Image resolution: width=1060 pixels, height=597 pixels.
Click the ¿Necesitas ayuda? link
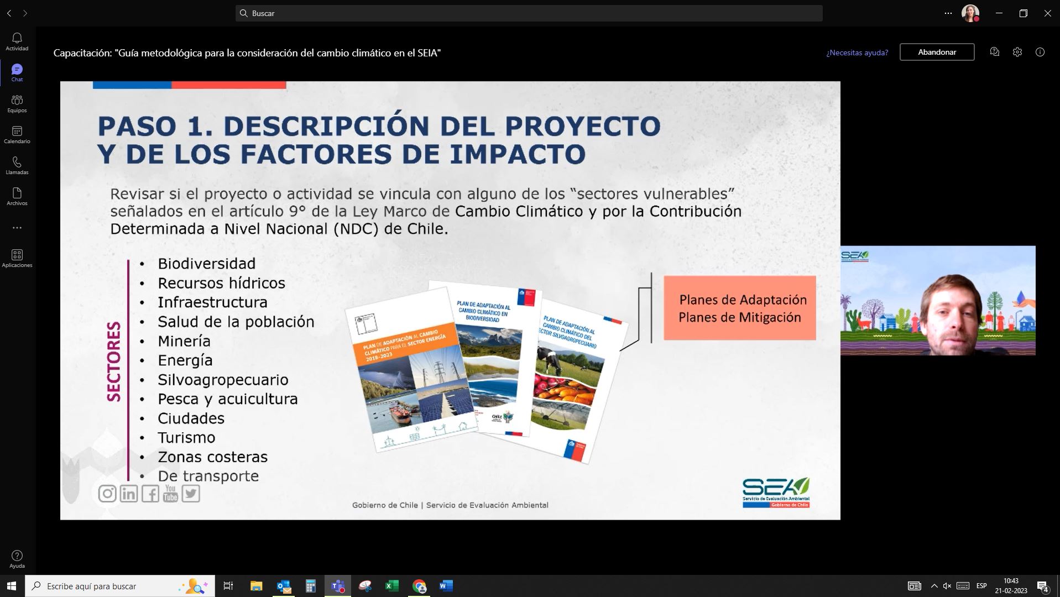(x=857, y=53)
